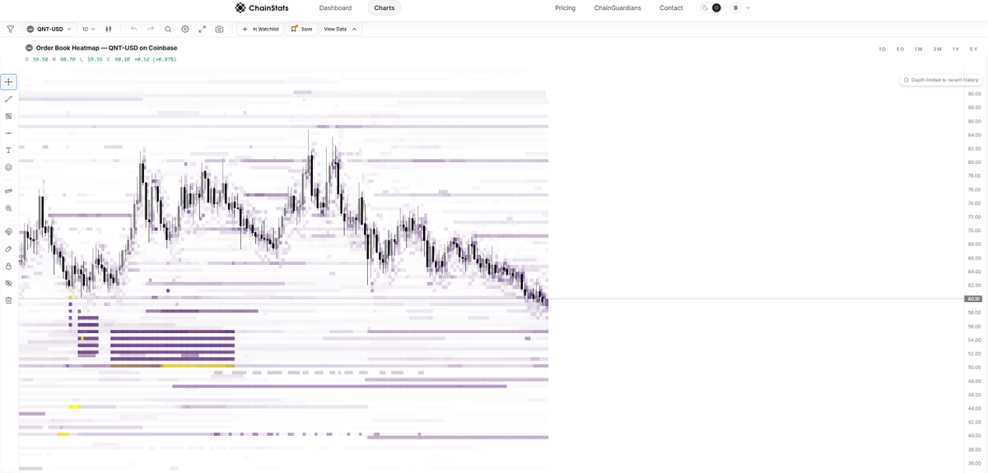The height and width of the screenshot is (473, 988).
Task: Click the Save bookmark button
Action: tap(301, 29)
